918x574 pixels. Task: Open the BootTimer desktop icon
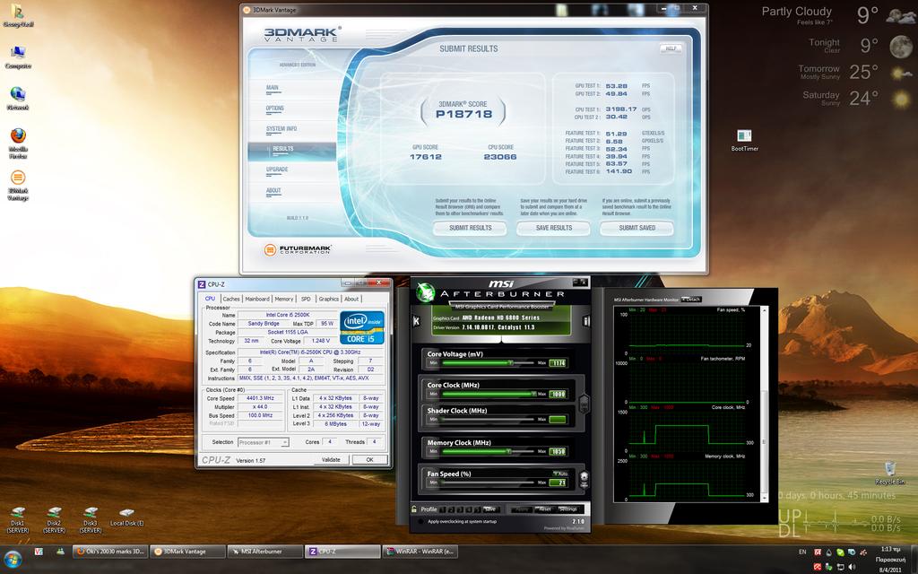tap(744, 140)
